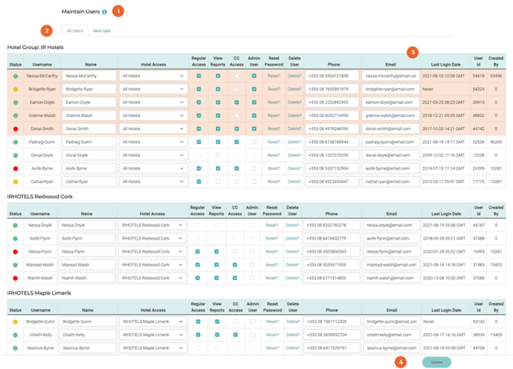Open Hotel Access dropdown for Grainne Walsh

point(153,116)
